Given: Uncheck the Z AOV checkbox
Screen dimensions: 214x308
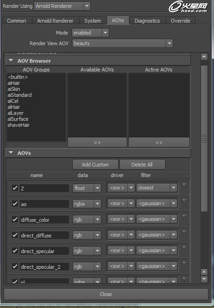Looking at the screenshot, I should coord(15,188).
